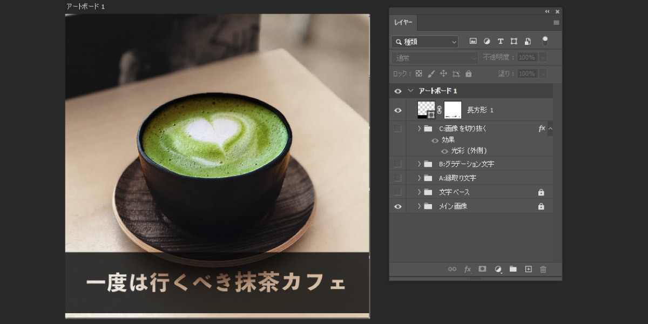Screen dimensions: 648x324
Task: Expand the 文字ベース group
Action: [419, 192]
